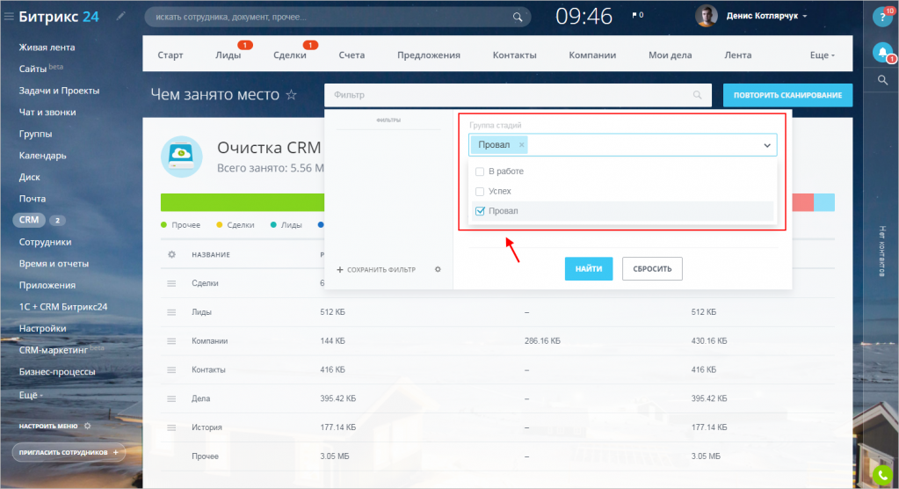Click Настроить меню in the sidebar
Viewport: 899px width, 489px height.
(48, 426)
